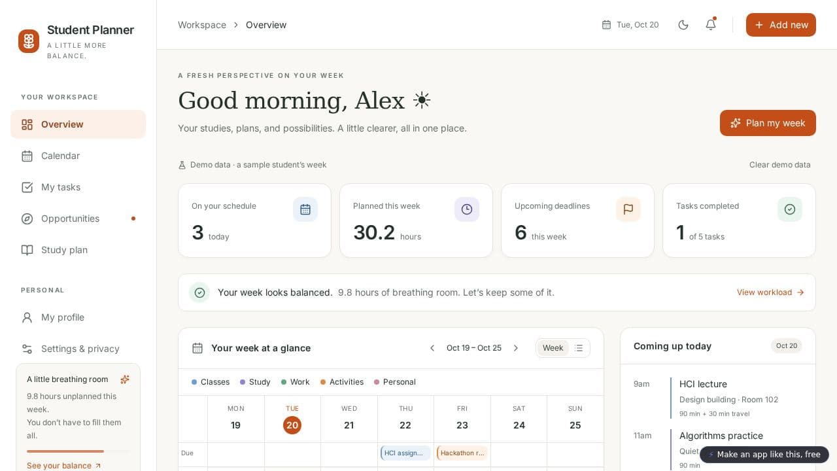Switch to the list view in week at a glance

click(579, 348)
